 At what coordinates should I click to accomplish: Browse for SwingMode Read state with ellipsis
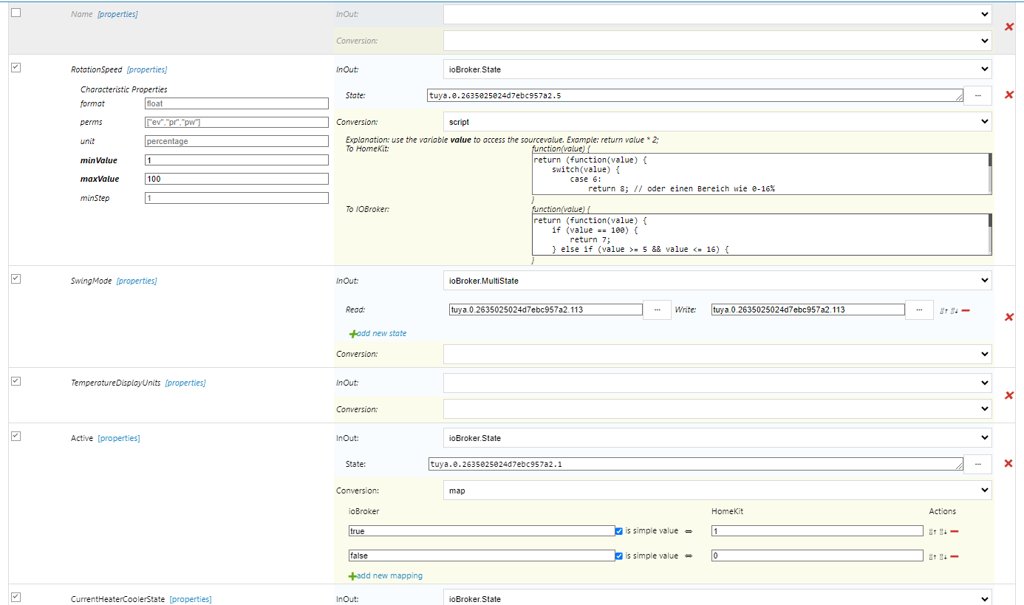tap(657, 310)
